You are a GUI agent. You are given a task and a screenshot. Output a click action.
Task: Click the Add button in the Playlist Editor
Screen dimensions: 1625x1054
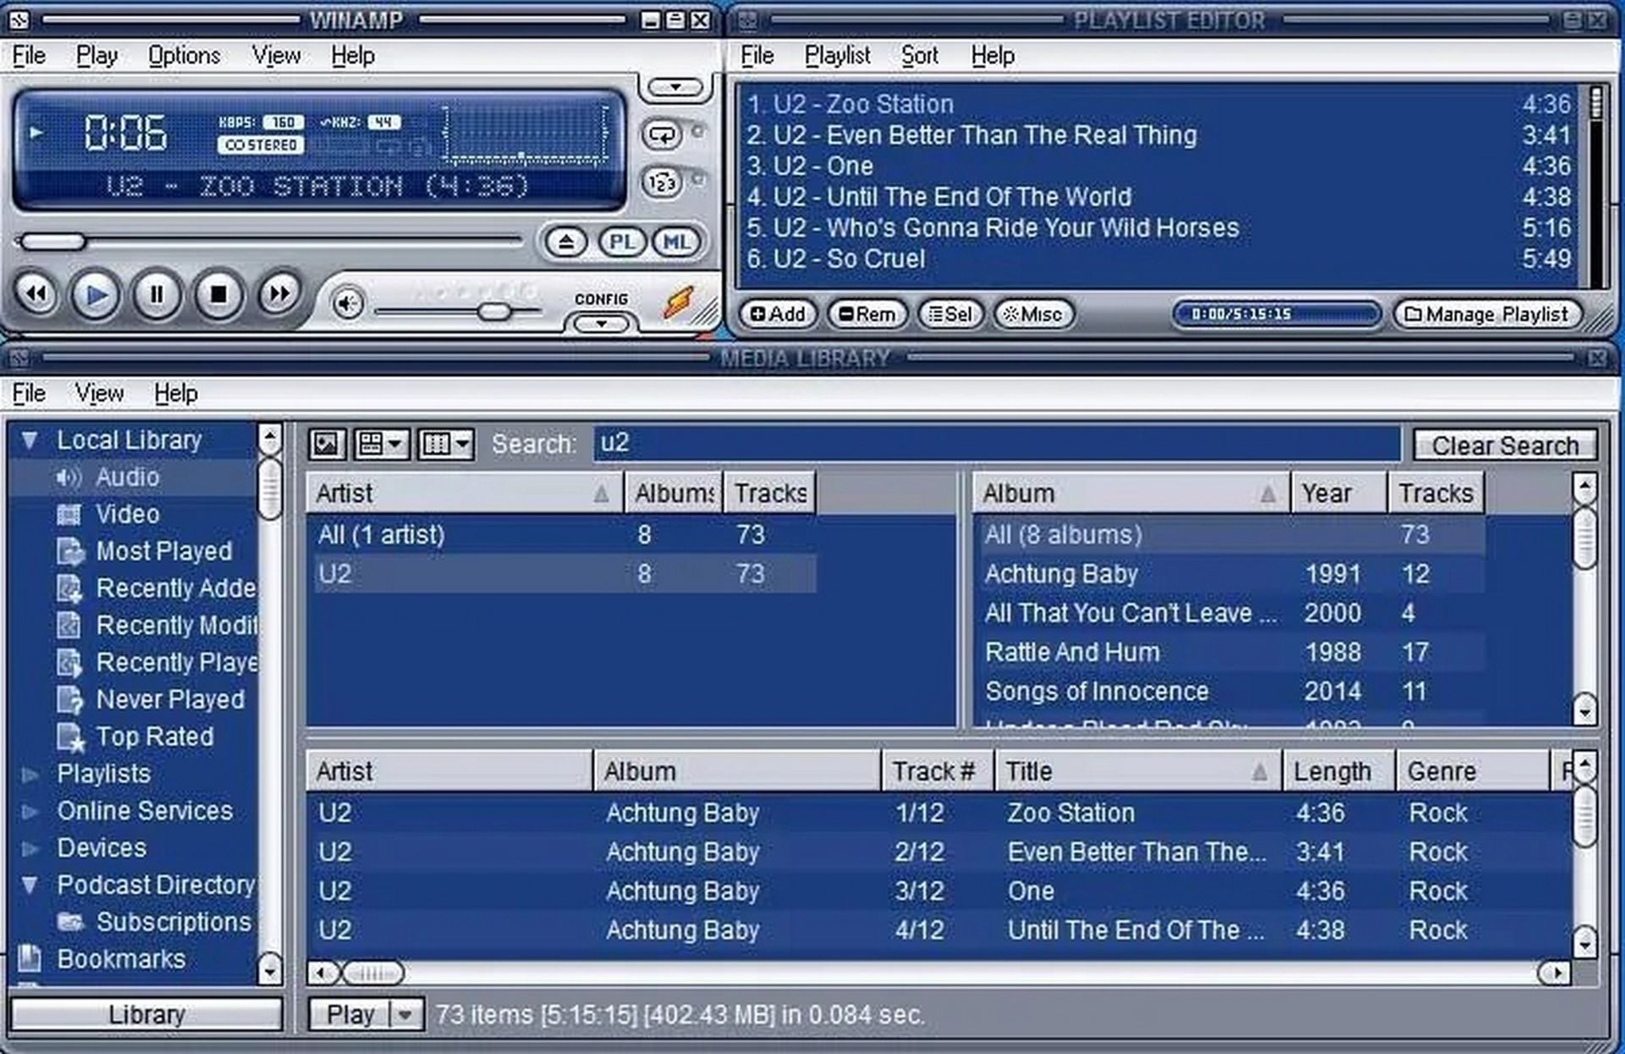[x=777, y=314]
